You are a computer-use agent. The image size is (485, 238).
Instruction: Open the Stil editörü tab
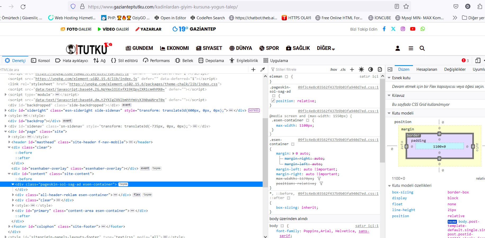click(x=124, y=60)
